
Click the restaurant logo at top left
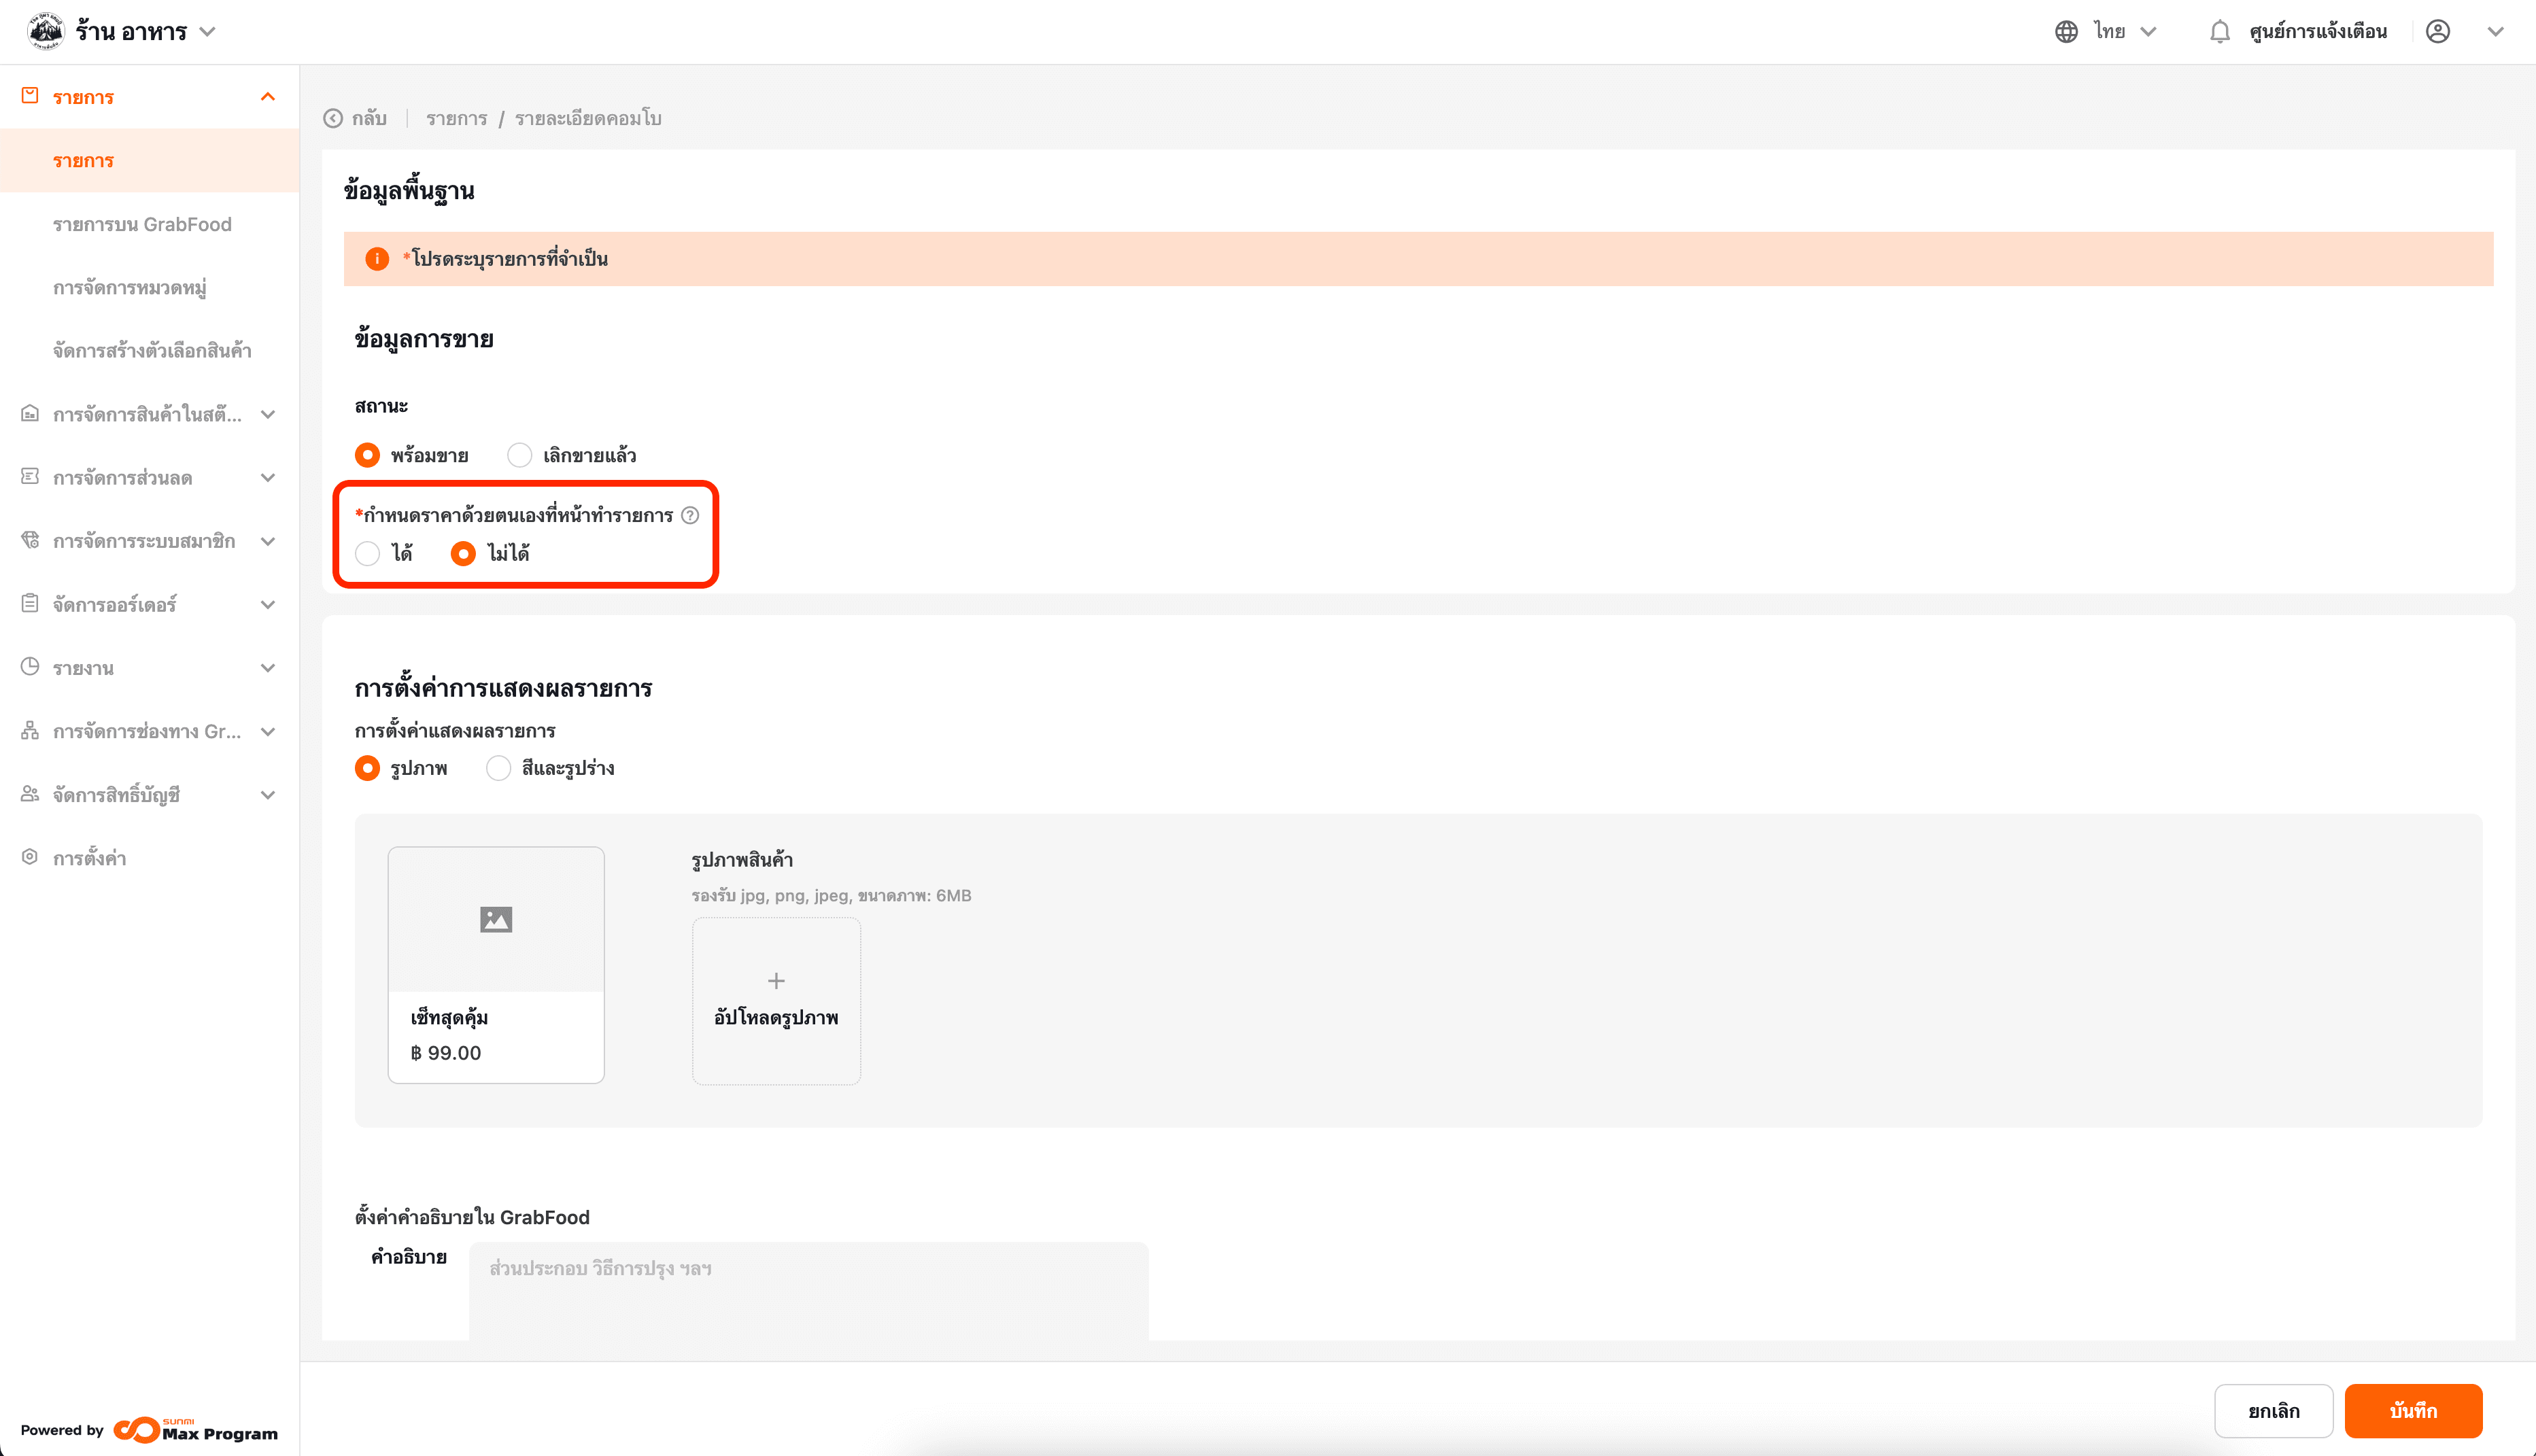point(45,31)
